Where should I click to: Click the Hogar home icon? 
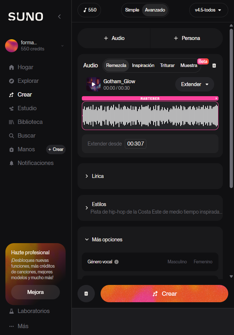[12, 67]
